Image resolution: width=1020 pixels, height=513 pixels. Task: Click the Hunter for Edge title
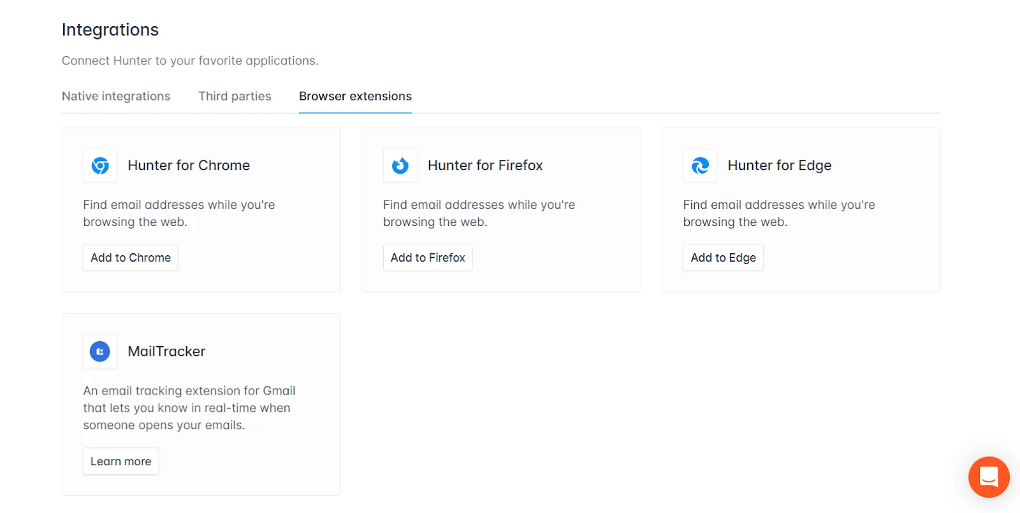click(780, 165)
